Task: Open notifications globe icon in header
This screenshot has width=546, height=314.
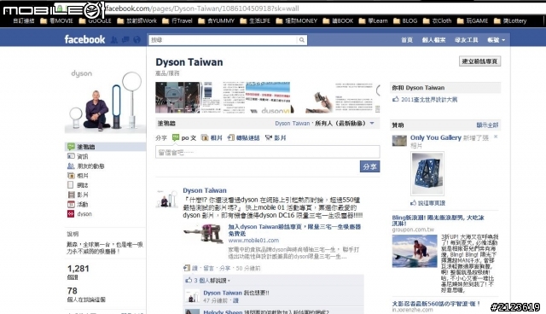Action: [x=136, y=40]
